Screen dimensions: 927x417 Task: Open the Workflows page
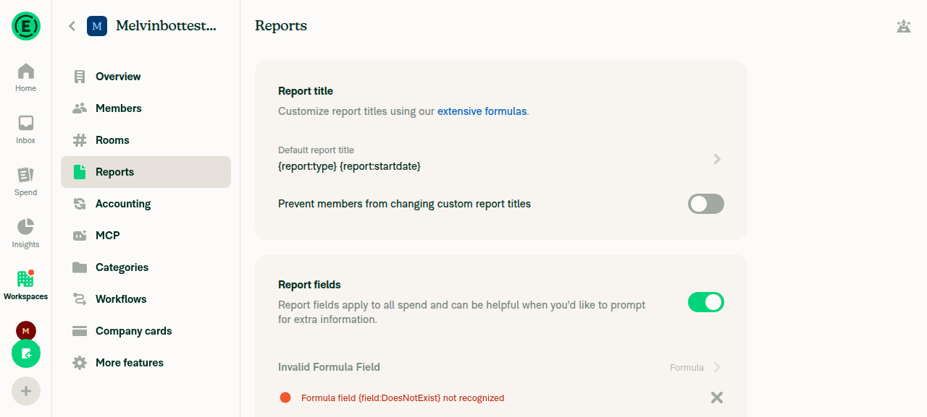coord(146,299)
